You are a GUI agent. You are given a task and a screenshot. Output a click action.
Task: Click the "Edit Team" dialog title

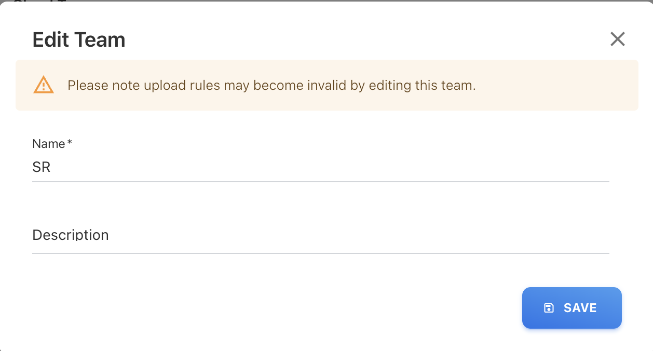[79, 39]
